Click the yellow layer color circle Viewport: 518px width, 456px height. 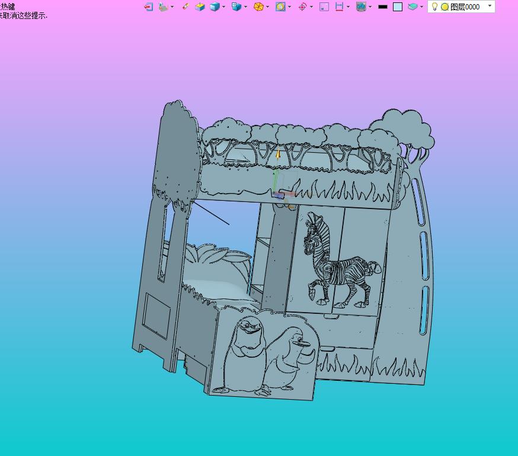445,7
